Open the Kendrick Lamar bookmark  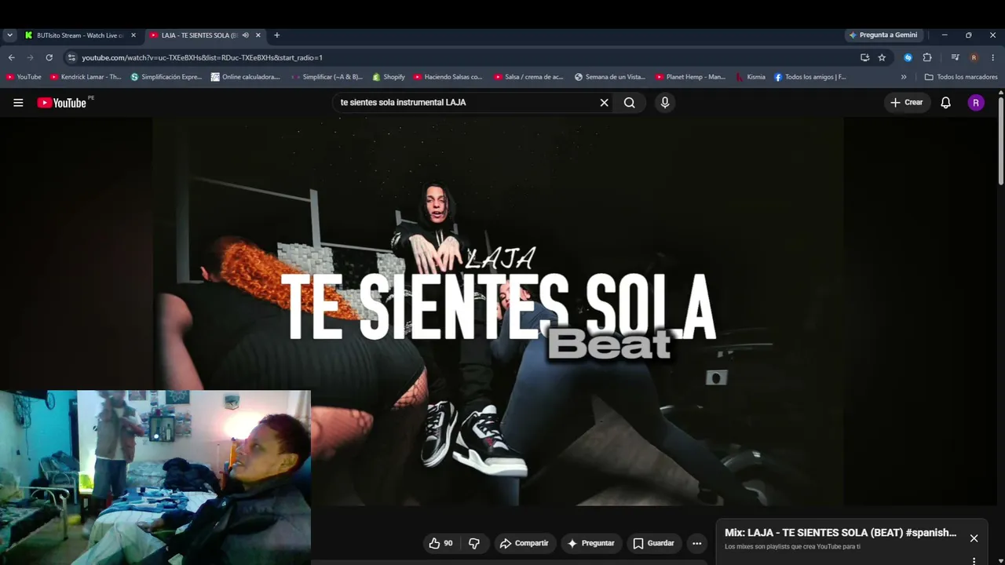(x=86, y=77)
